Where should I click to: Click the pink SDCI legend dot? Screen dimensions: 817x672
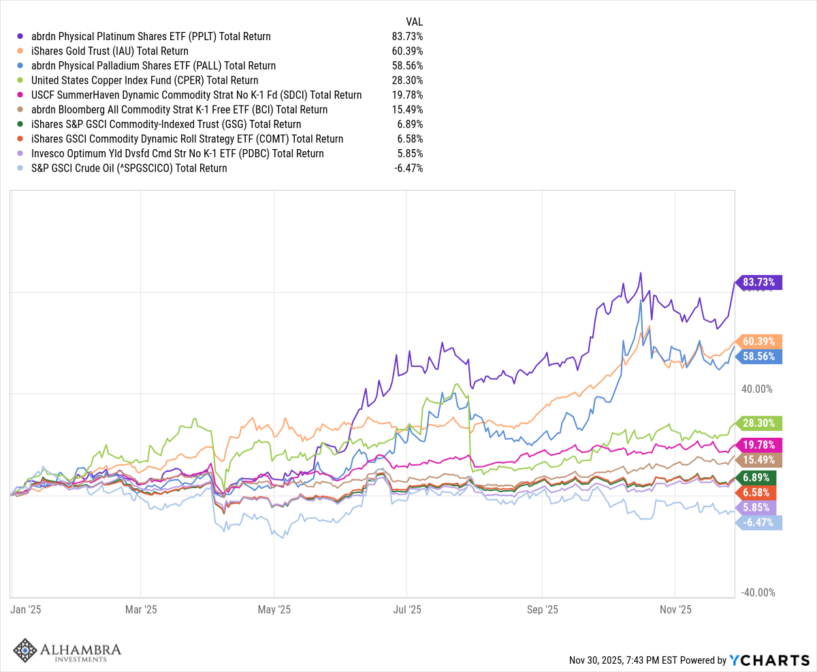(x=20, y=95)
